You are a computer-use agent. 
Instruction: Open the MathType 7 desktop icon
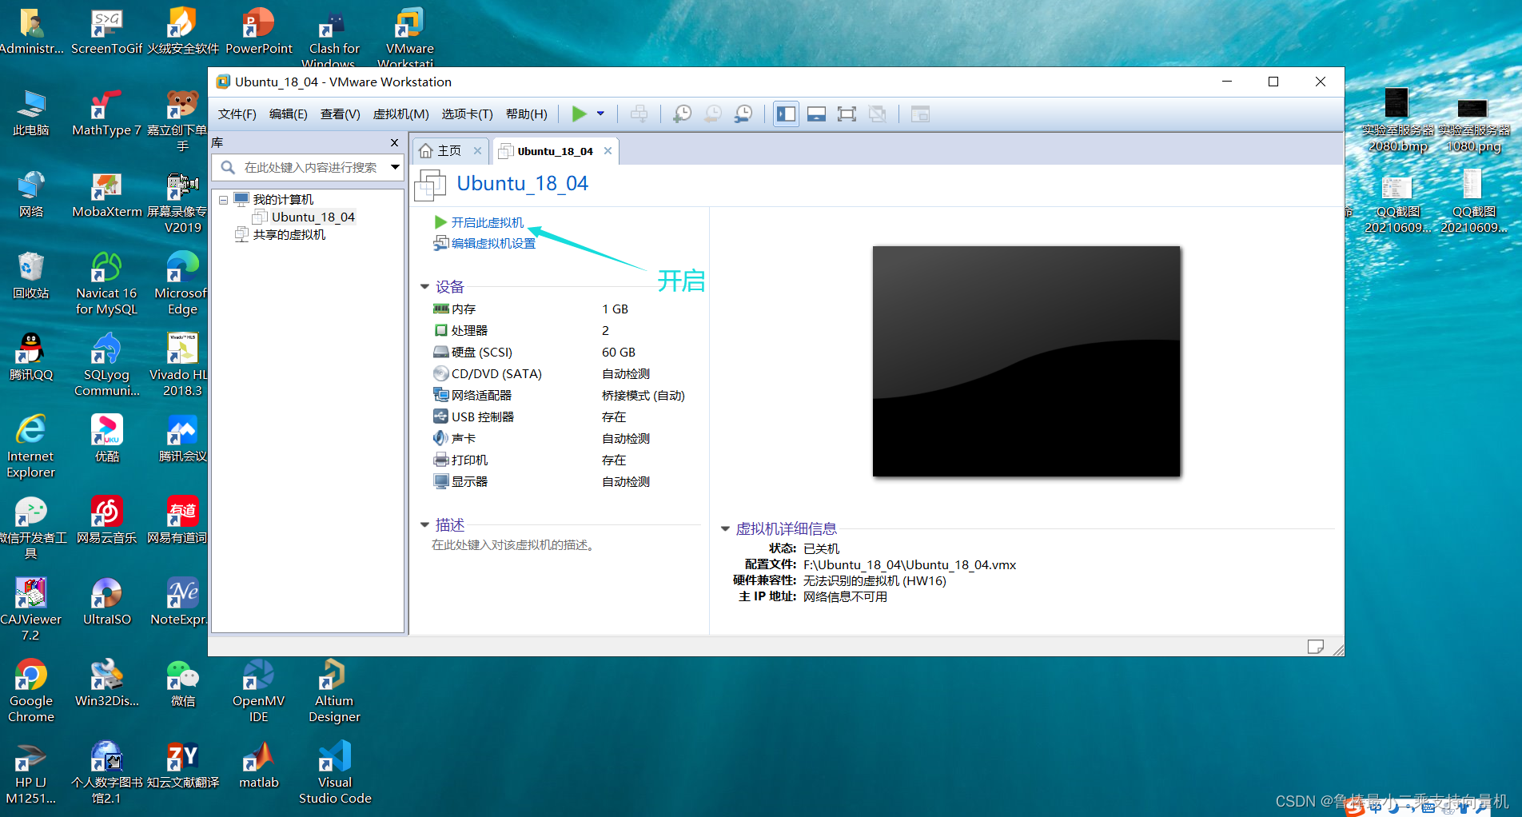106,113
